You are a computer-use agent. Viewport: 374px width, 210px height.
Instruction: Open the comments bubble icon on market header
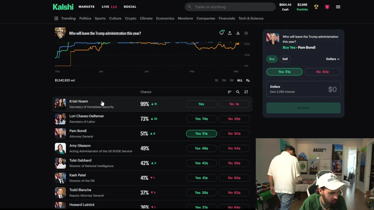coord(221,33)
